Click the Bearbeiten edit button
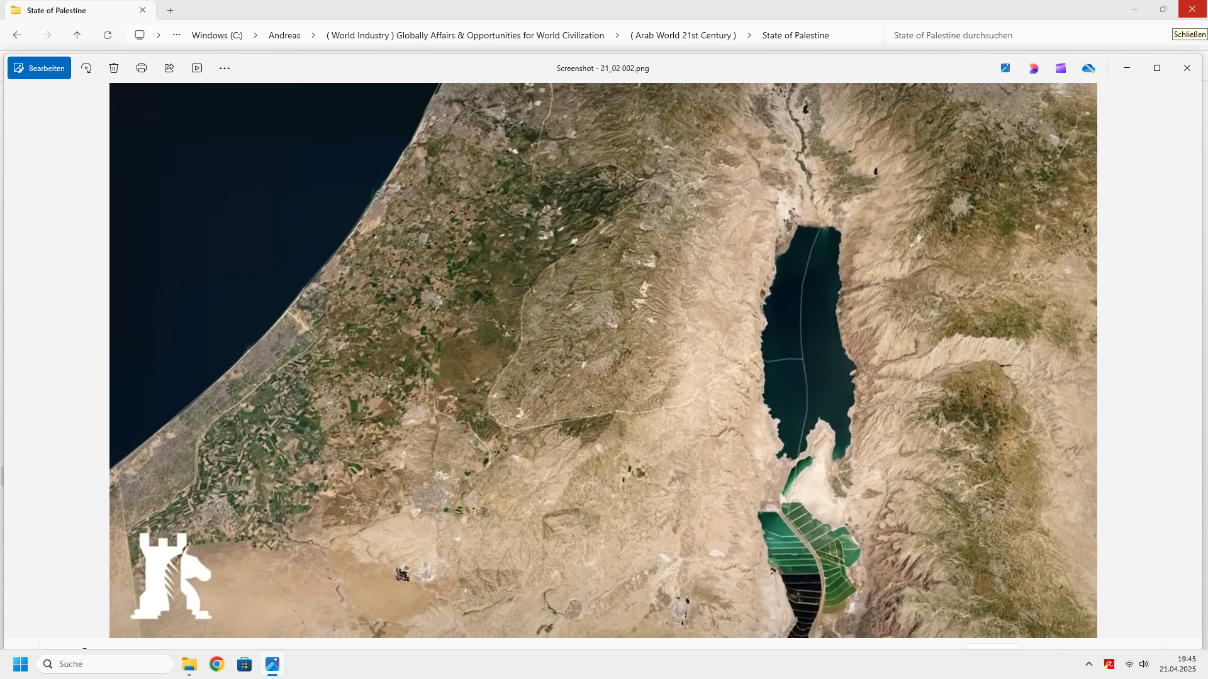The width and height of the screenshot is (1208, 679). click(39, 68)
